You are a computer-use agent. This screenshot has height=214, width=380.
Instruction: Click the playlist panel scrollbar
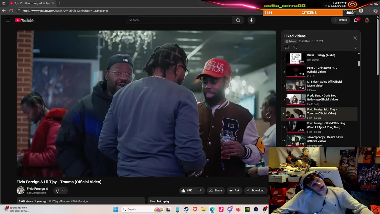[x=359, y=63]
